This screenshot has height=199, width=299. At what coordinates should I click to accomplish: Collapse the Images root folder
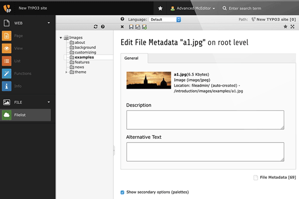click(x=61, y=37)
